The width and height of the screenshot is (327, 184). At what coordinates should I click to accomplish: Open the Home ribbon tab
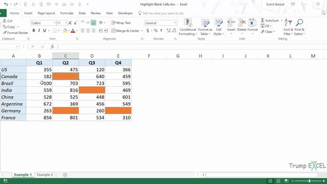tap(14, 13)
